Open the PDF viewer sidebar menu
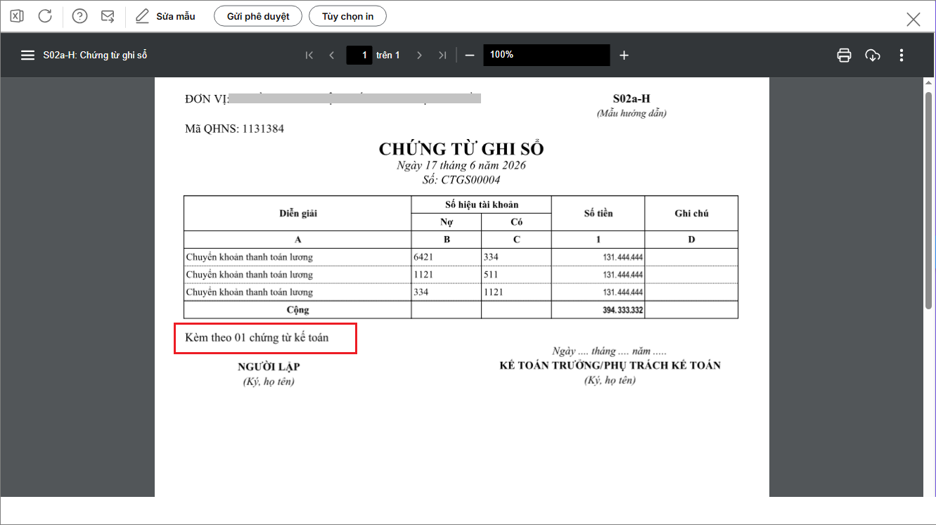This screenshot has height=525, width=936. click(27, 55)
